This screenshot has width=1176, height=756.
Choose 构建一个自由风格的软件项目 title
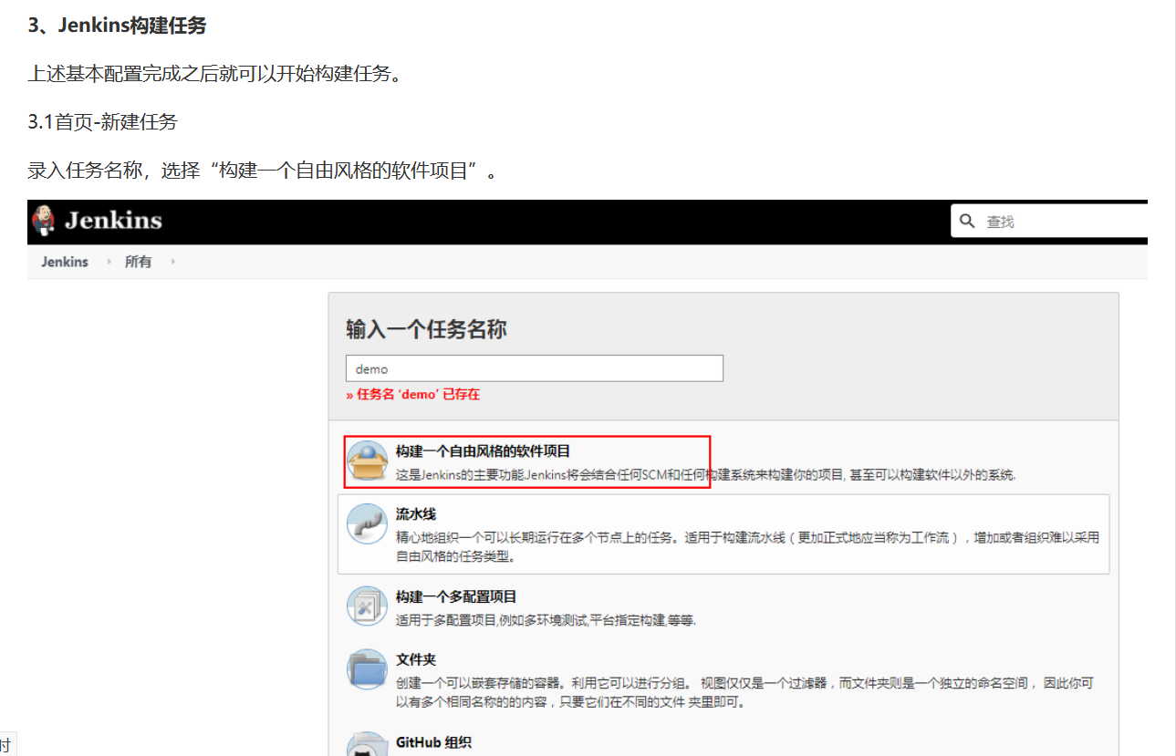click(483, 451)
